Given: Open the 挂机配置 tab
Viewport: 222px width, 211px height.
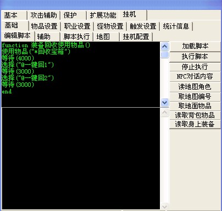Looking at the screenshot, I should coord(136,36).
